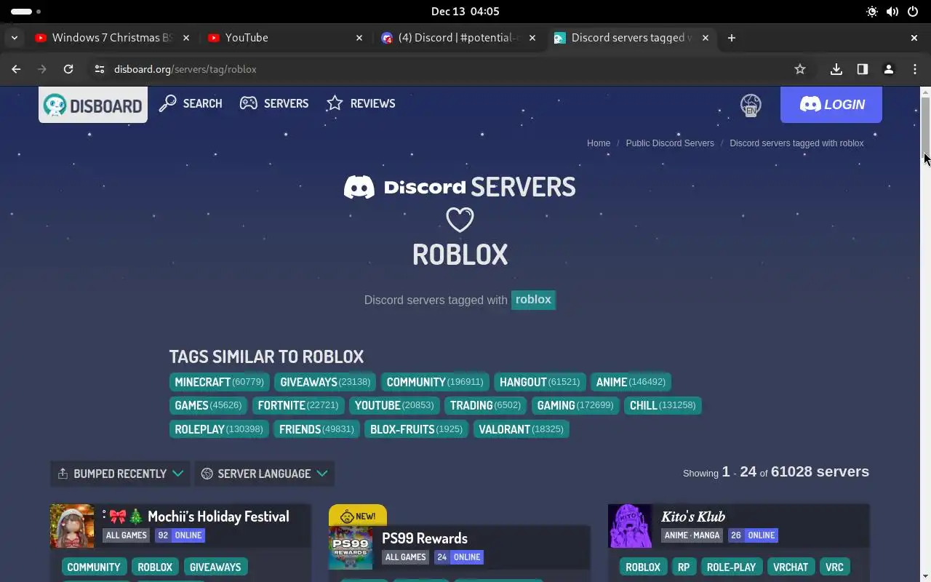Select the YOUTUBE tag

tap(394, 405)
